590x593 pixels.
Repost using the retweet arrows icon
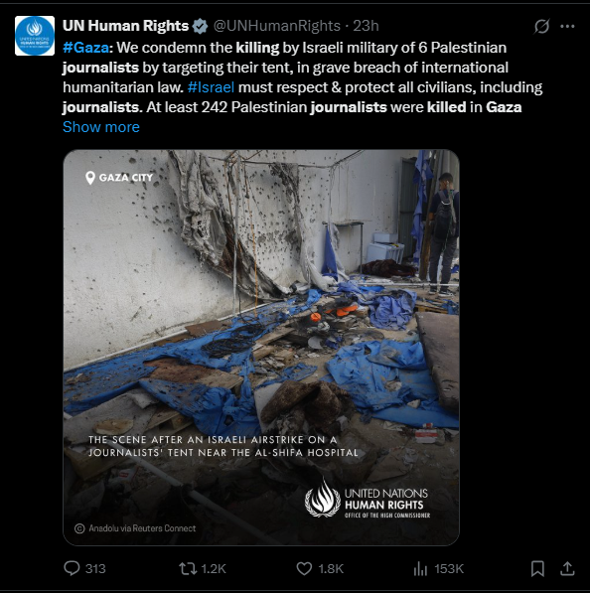(x=188, y=568)
